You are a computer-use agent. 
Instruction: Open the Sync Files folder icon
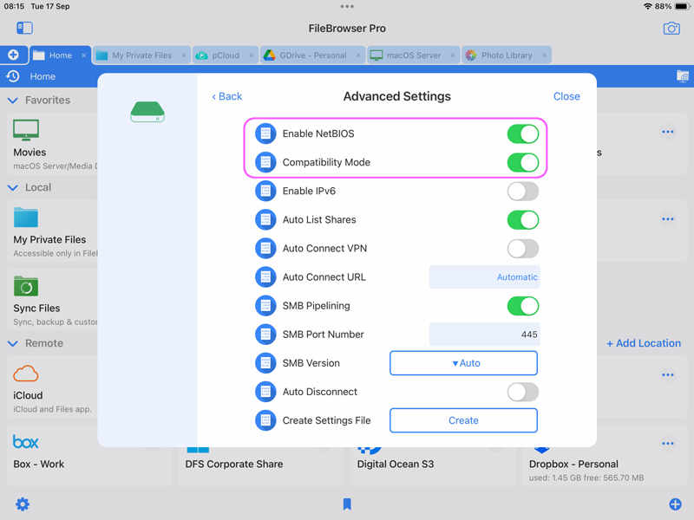point(26,286)
